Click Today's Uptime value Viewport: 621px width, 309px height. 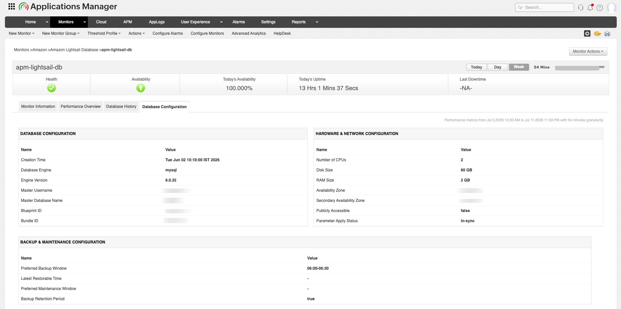pyautogui.click(x=328, y=88)
